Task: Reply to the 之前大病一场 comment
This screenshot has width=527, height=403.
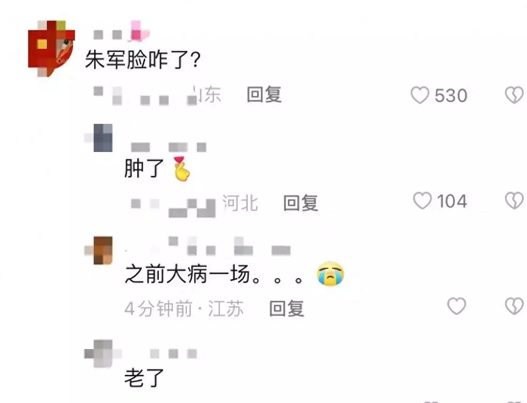Action: [x=287, y=308]
